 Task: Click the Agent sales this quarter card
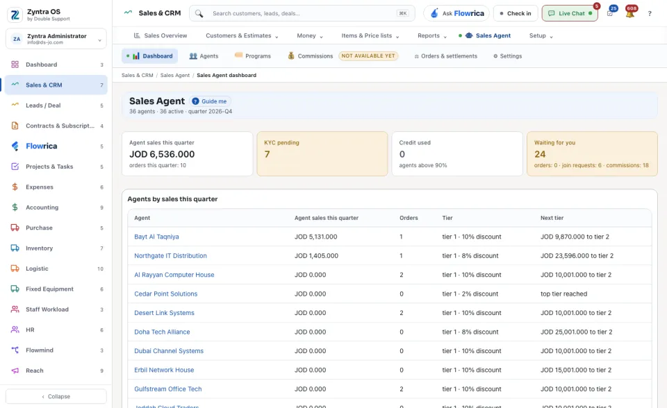click(x=187, y=153)
